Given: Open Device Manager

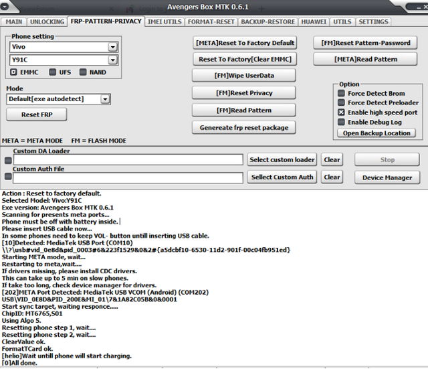Looking at the screenshot, I should pyautogui.click(x=387, y=177).
